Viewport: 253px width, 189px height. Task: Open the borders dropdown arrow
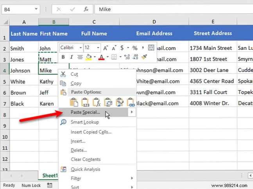coord(120,57)
